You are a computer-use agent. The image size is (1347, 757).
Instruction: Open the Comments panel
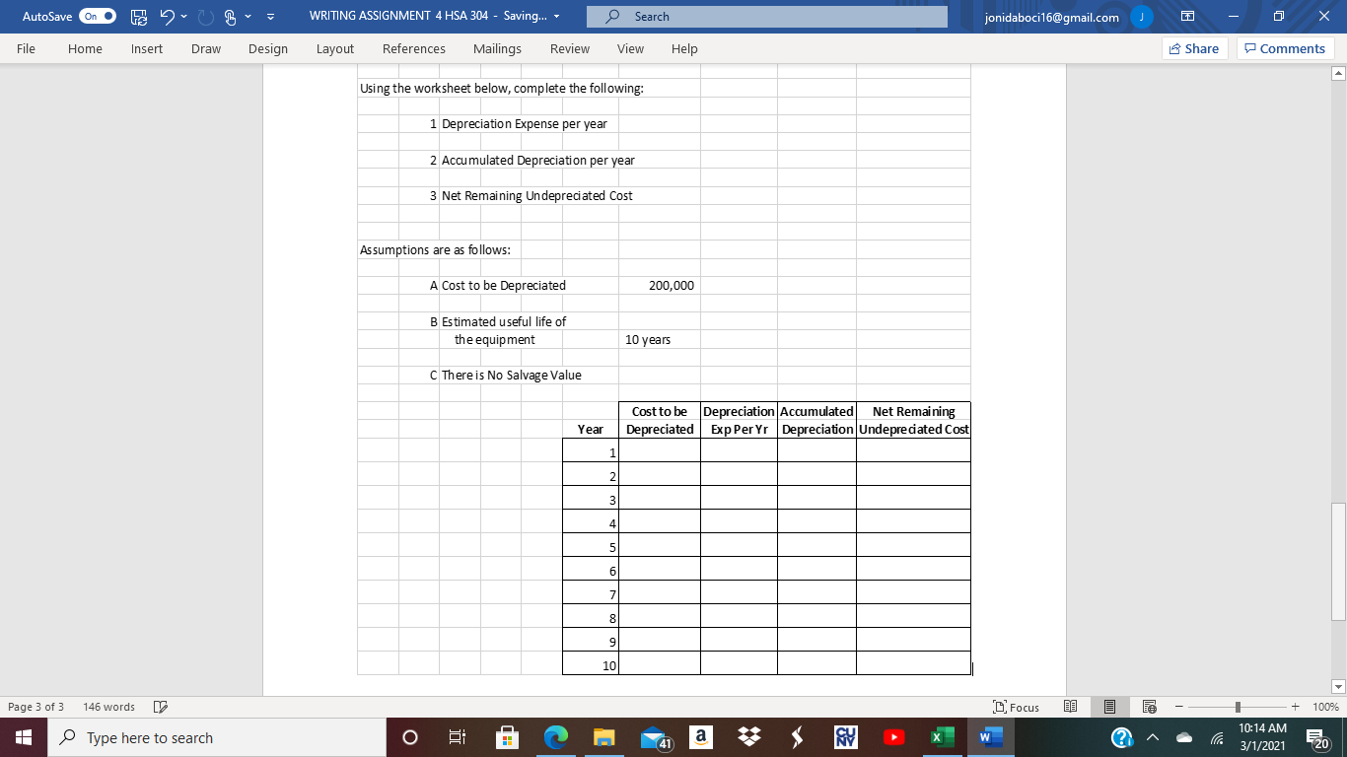[x=1285, y=47]
